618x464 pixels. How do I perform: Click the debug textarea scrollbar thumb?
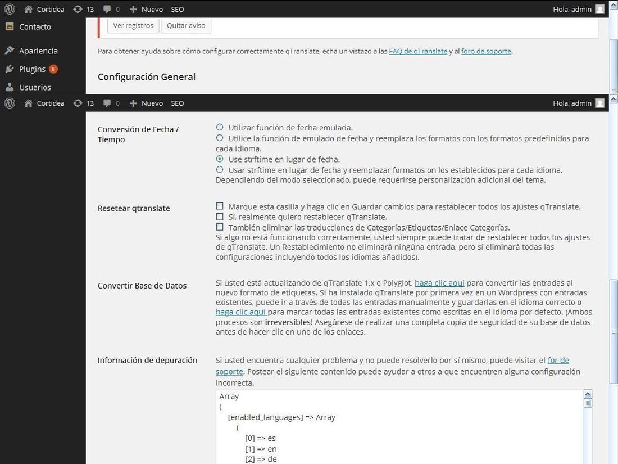(588, 403)
